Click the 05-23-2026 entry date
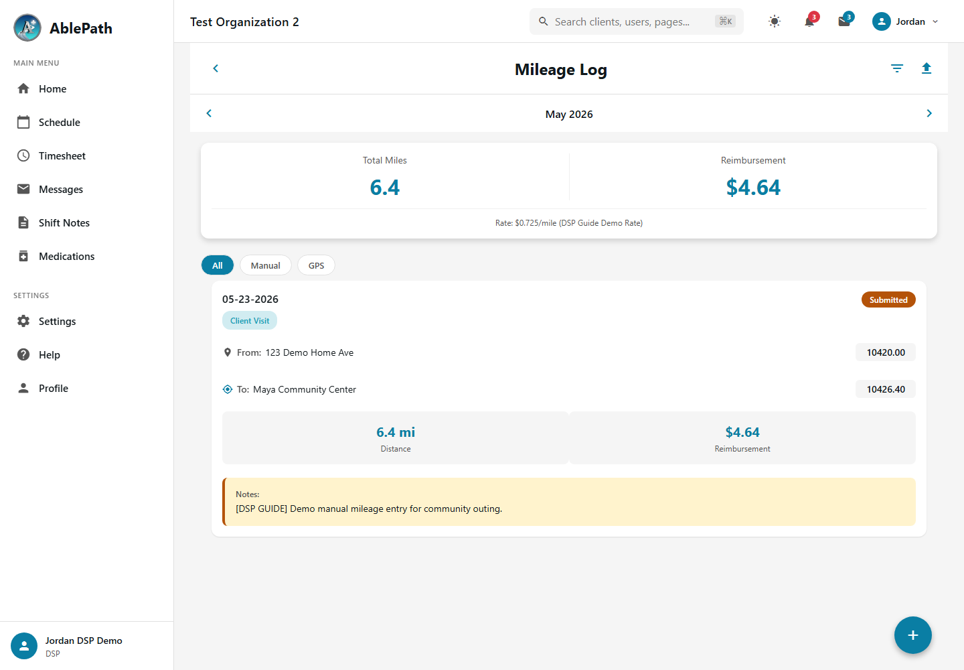This screenshot has width=964, height=670. tap(250, 299)
